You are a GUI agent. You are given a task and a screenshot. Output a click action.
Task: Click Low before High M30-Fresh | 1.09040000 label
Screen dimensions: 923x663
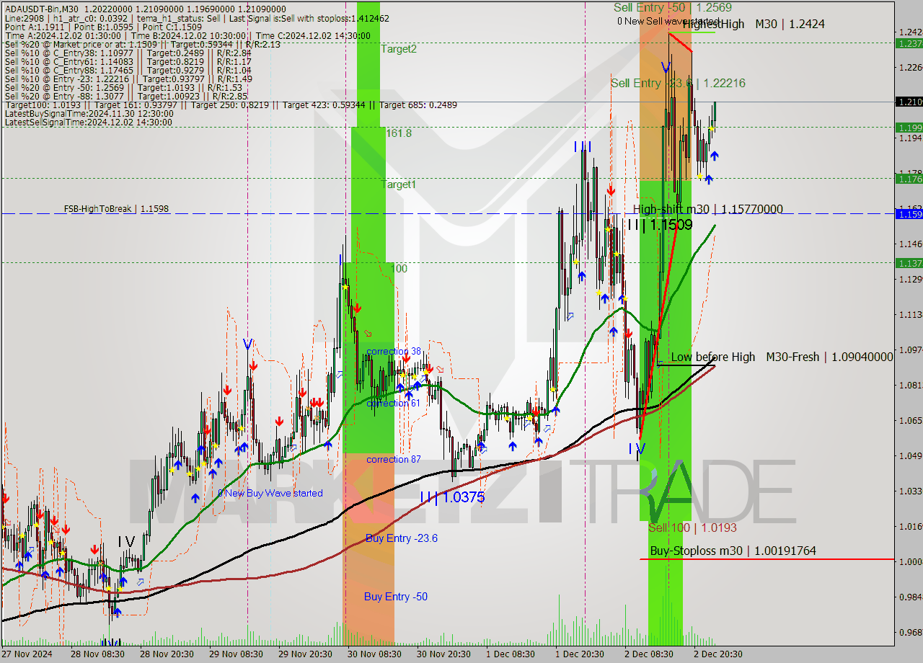(782, 357)
